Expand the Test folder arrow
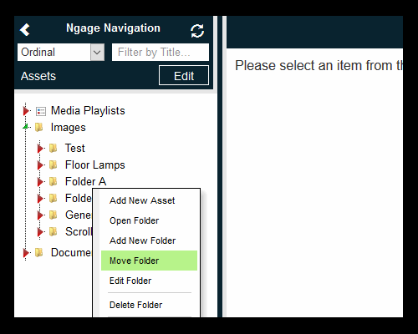Image resolution: width=418 pixels, height=334 pixels. 40,149
